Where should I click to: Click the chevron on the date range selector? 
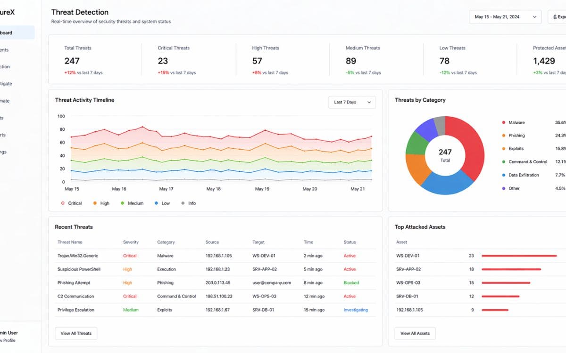534,17
